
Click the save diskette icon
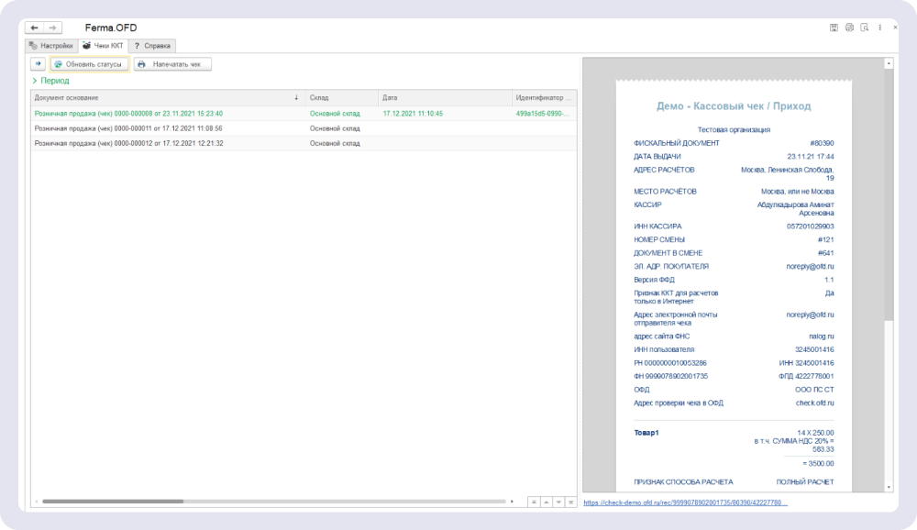834,28
